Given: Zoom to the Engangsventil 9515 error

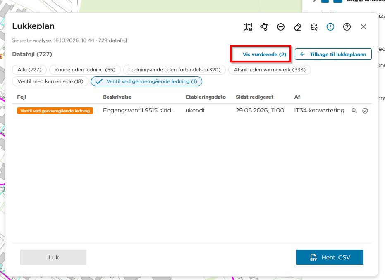Looking at the screenshot, I should pyautogui.click(x=354, y=111).
